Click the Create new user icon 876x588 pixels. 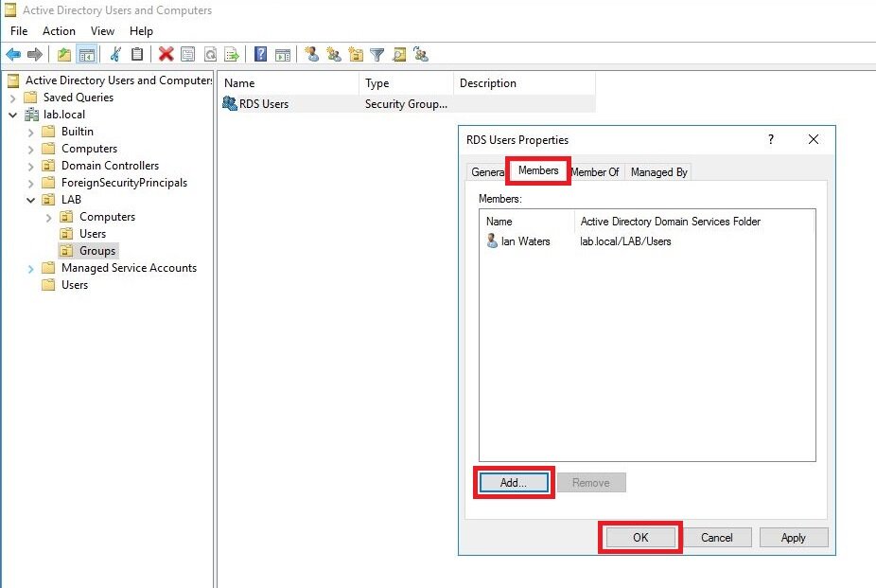click(x=312, y=54)
